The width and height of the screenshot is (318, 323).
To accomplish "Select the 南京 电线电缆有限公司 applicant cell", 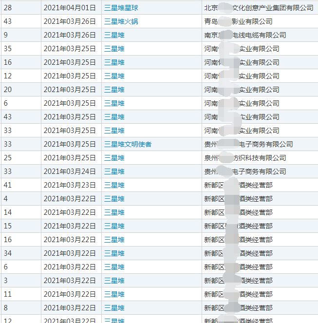I will (245, 35).
